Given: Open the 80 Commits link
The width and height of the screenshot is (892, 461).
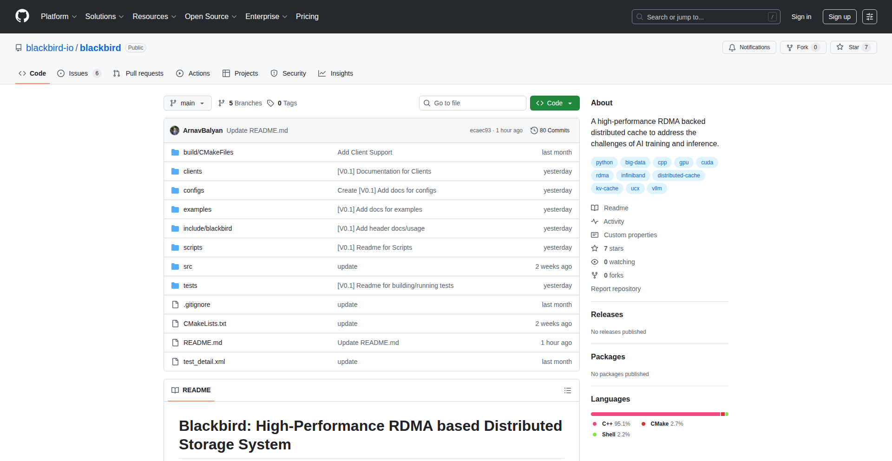Looking at the screenshot, I should (x=550, y=130).
